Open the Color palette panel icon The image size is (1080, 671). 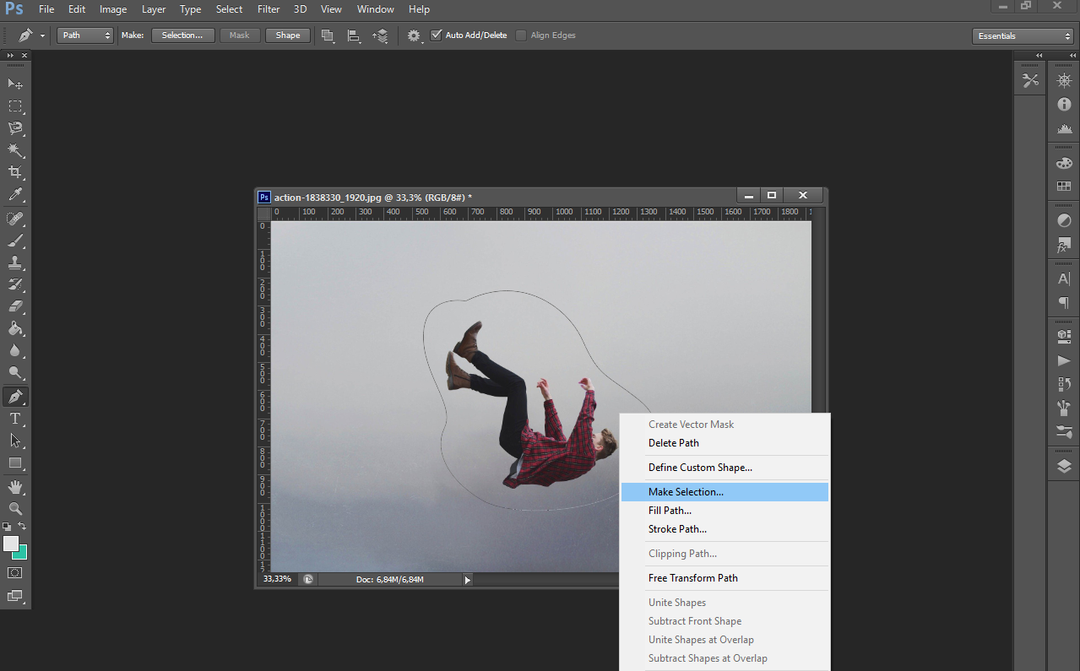coord(1064,163)
